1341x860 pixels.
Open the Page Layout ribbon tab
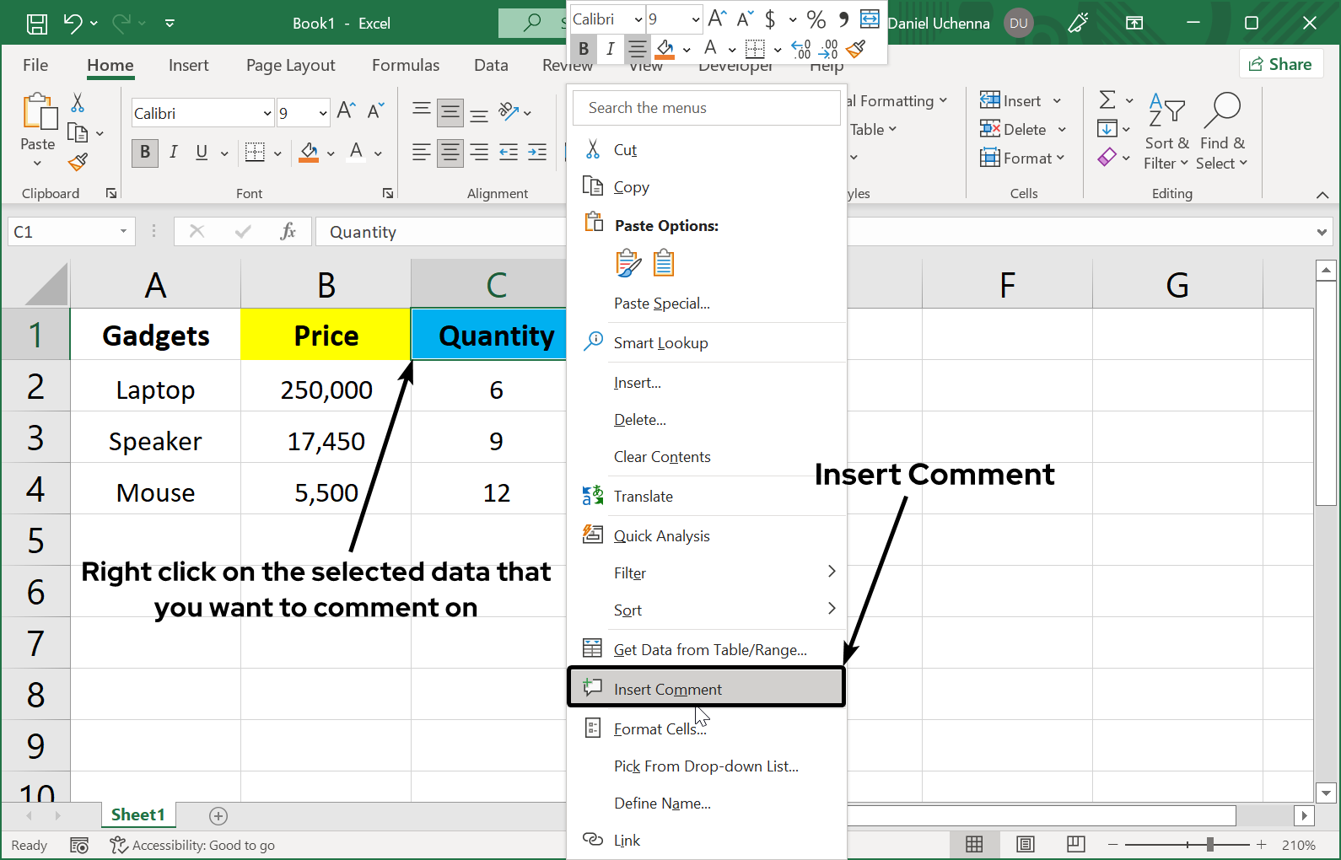point(290,65)
